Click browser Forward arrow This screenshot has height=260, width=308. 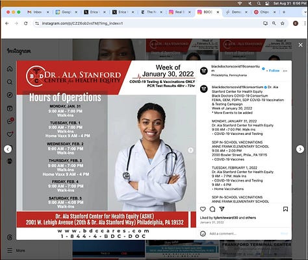click(16, 23)
